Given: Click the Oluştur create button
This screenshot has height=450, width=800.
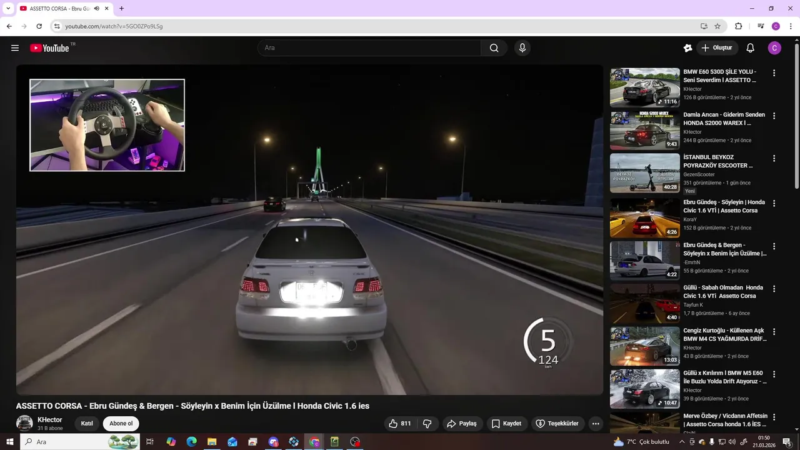Looking at the screenshot, I should point(717,48).
